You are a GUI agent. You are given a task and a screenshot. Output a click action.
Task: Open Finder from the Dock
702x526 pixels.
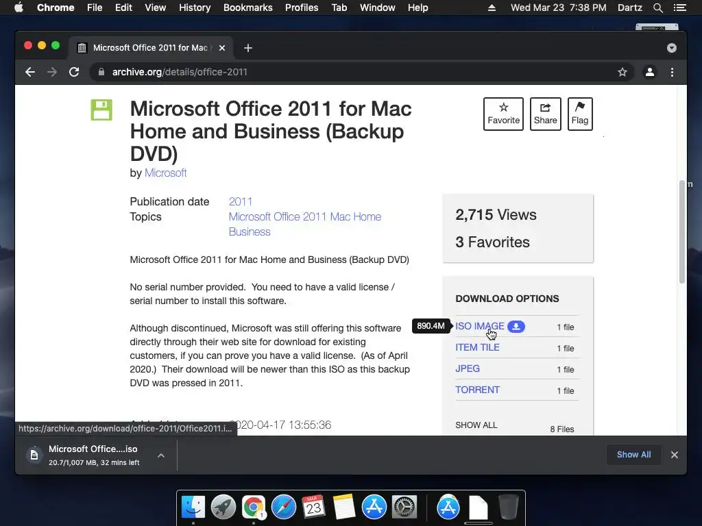pos(193,507)
